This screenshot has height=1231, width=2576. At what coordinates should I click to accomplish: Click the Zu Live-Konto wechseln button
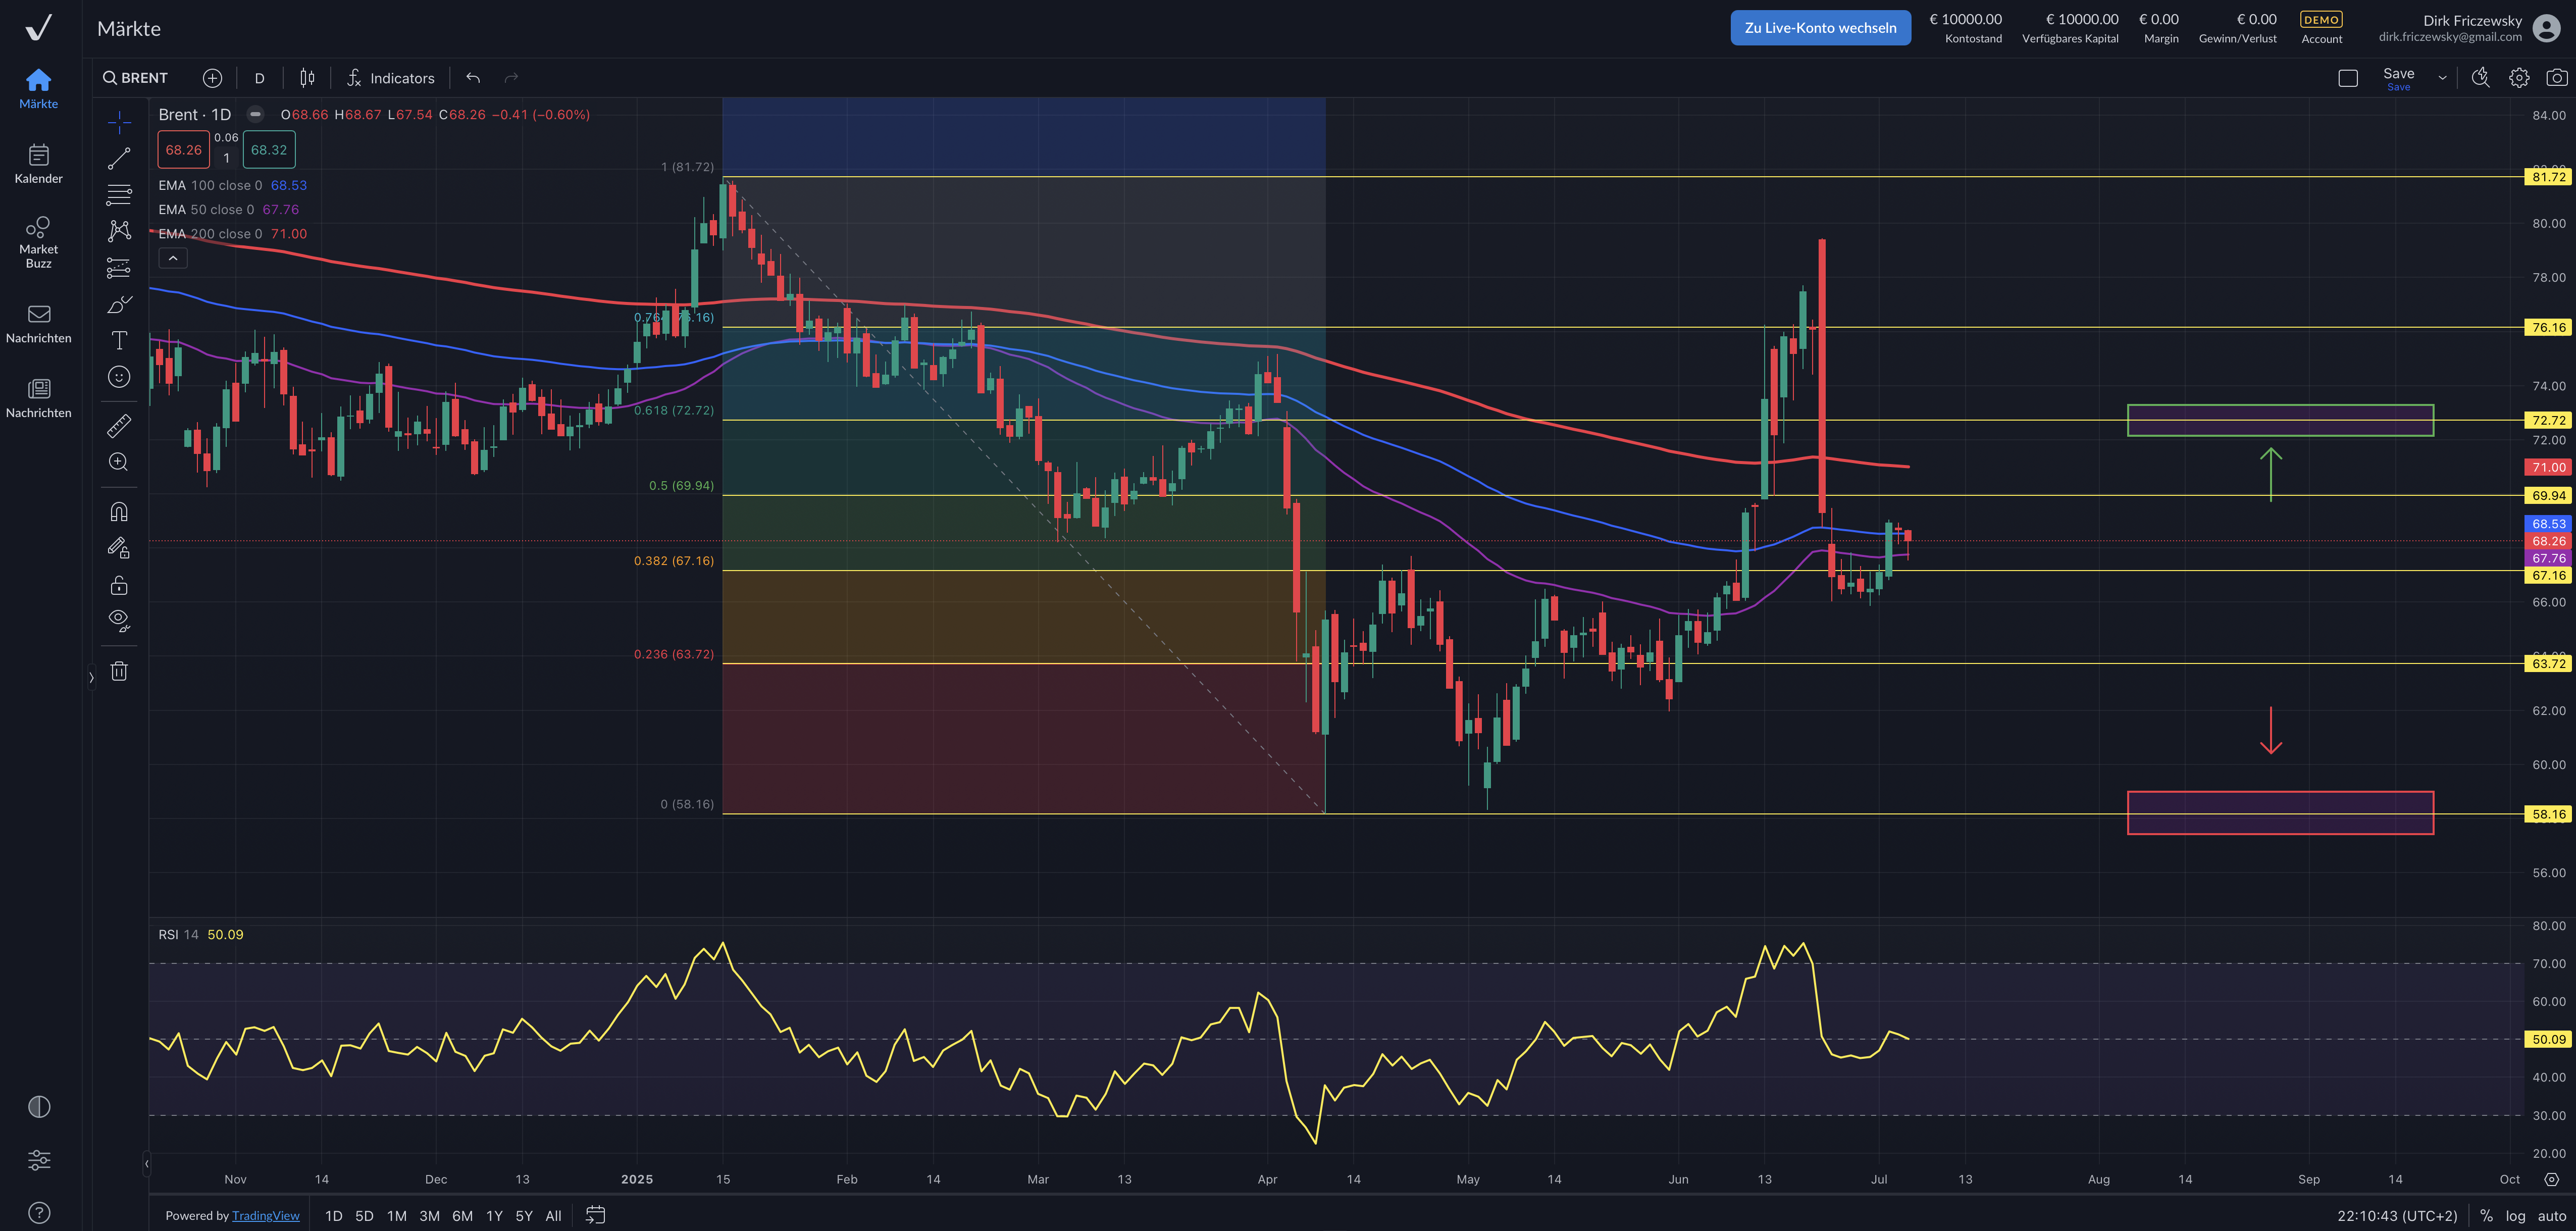1820,27
